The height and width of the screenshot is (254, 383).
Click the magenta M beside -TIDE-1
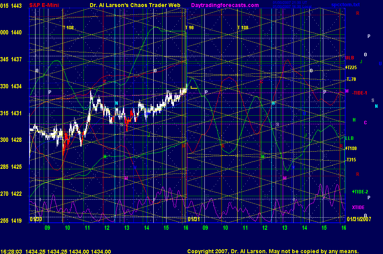pyautogui.click(x=347, y=91)
